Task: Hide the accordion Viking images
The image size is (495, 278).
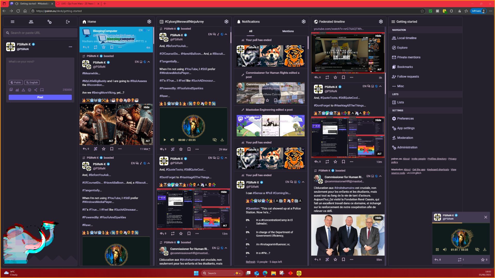Action: click(147, 107)
